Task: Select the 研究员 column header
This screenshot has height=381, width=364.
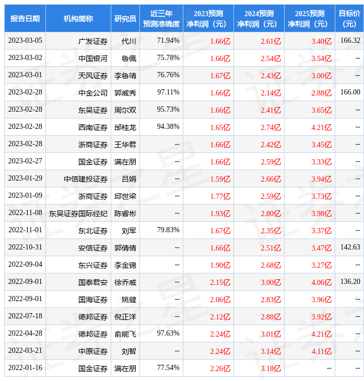Action: (125, 19)
